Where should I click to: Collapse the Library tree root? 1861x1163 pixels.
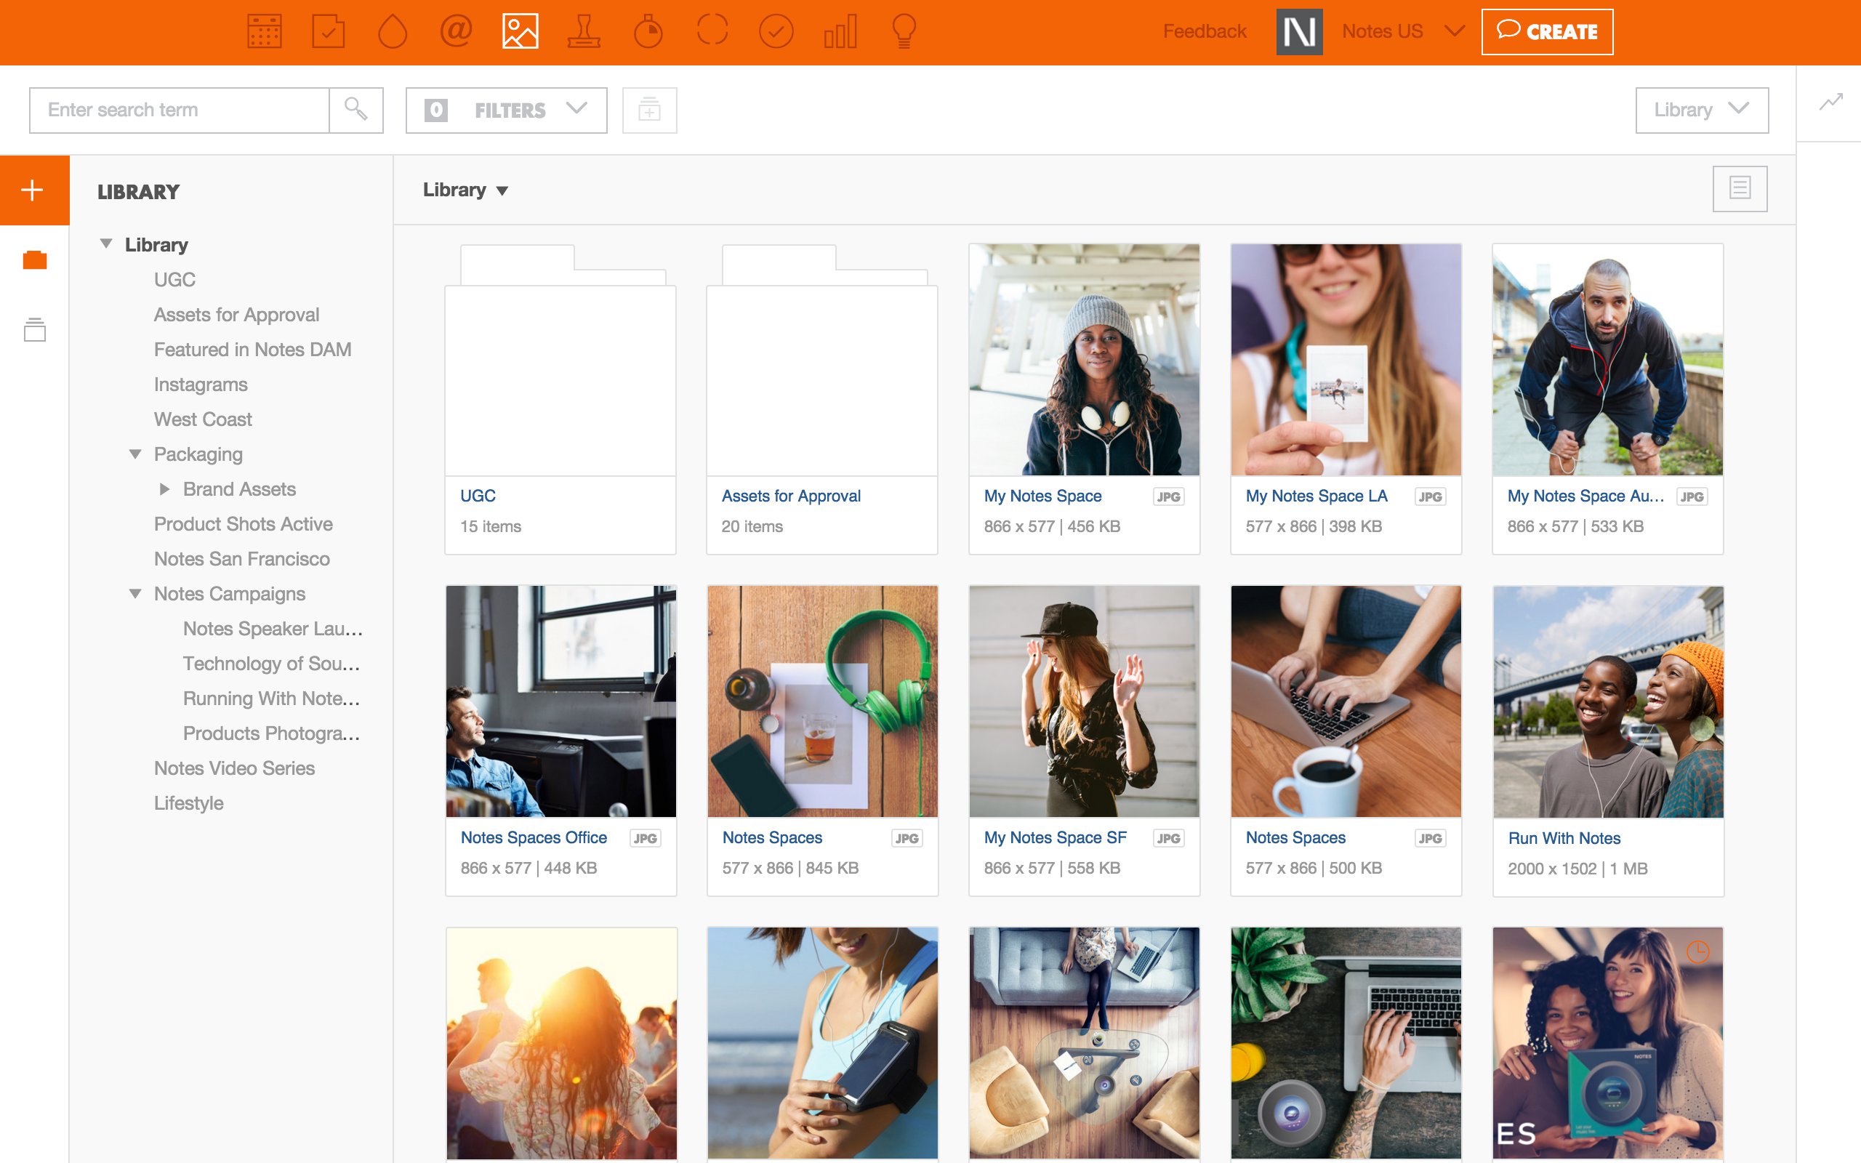[x=106, y=244]
